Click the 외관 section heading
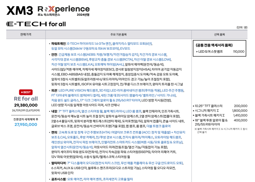The height and width of the screenshot is (182, 255). pos(54,90)
